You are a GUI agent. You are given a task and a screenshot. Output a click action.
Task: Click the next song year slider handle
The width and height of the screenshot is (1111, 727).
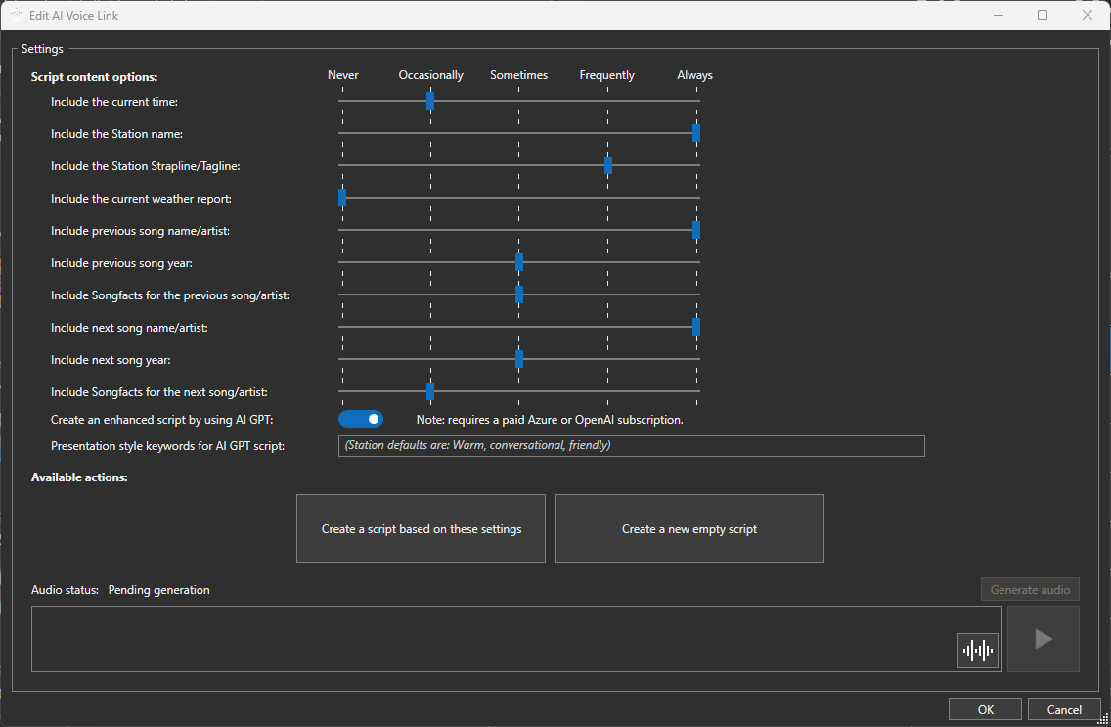519,359
